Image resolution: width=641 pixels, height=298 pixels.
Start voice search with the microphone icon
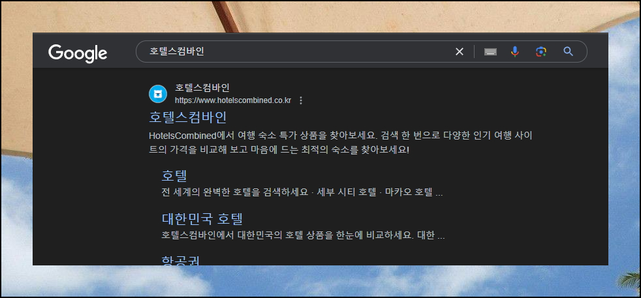coord(515,52)
